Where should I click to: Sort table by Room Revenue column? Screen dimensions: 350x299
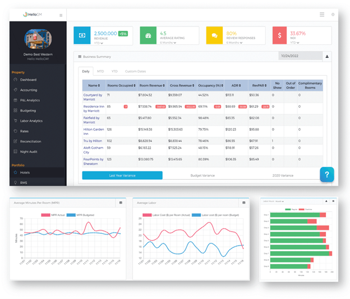click(x=152, y=85)
